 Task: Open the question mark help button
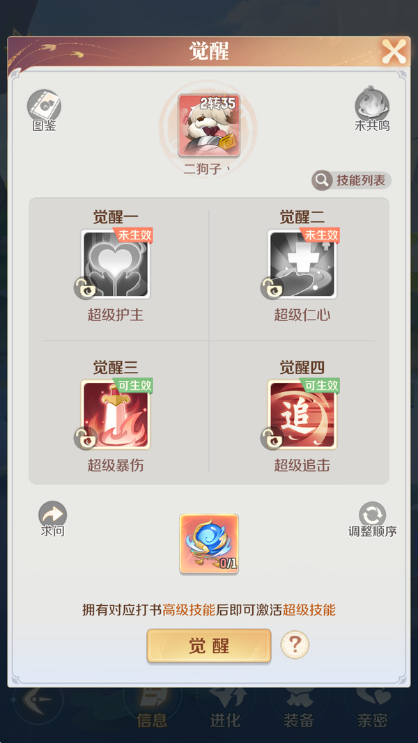[x=295, y=644]
